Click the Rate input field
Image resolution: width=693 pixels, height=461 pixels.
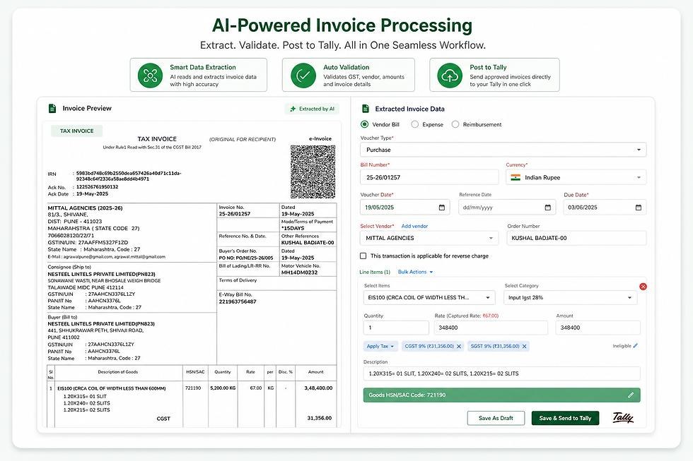[491, 328]
